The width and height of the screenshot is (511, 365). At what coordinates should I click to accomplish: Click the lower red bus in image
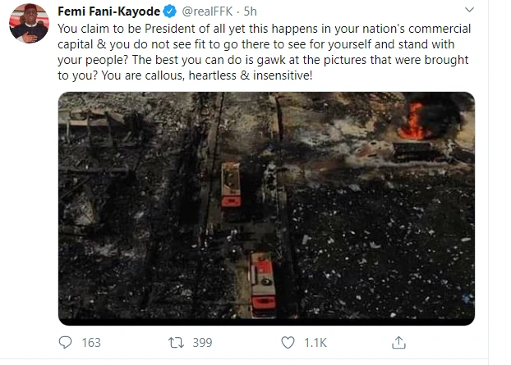coord(263,283)
